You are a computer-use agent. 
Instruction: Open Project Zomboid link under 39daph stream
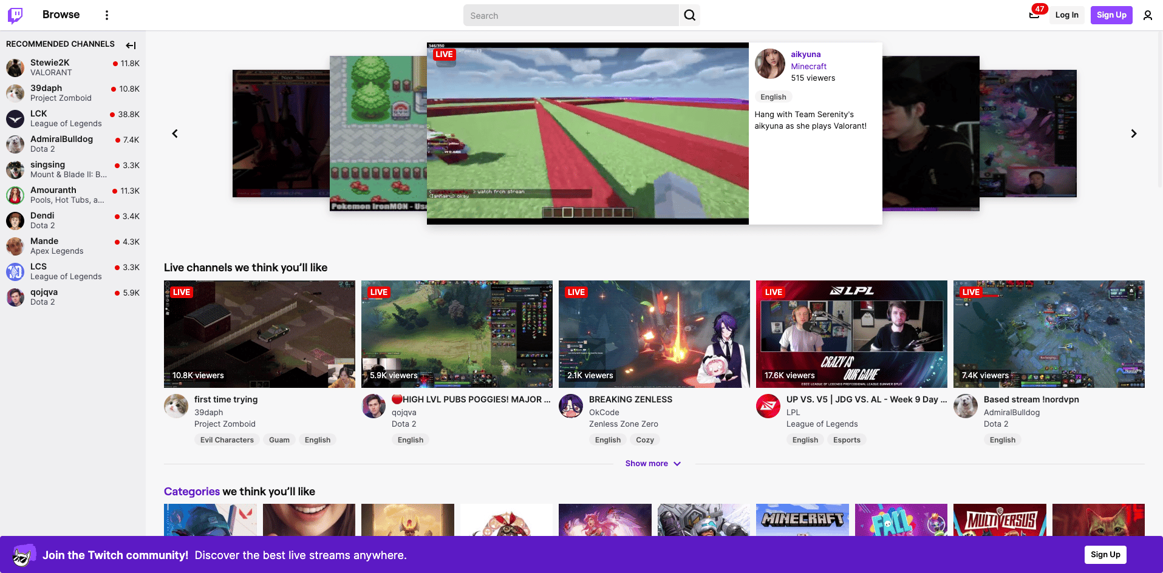click(225, 424)
